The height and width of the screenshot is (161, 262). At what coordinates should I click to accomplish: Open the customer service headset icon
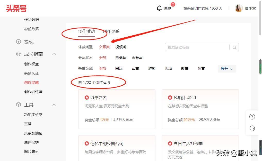pyautogui.click(x=252, y=128)
